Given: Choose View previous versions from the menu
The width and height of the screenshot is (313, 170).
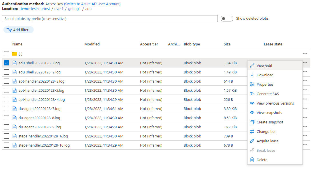Looking at the screenshot, I should (275, 103).
